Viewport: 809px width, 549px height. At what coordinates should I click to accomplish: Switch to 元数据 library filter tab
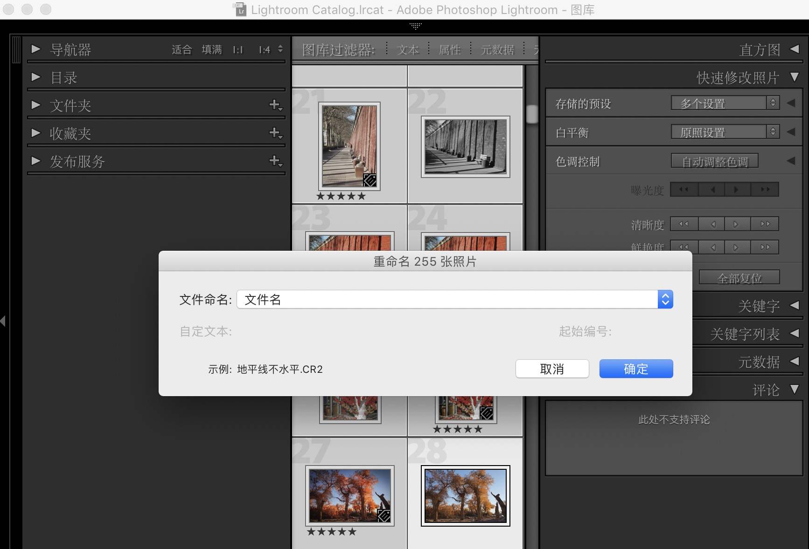pos(497,50)
